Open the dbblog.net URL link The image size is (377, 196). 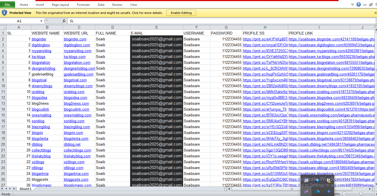click(x=72, y=144)
